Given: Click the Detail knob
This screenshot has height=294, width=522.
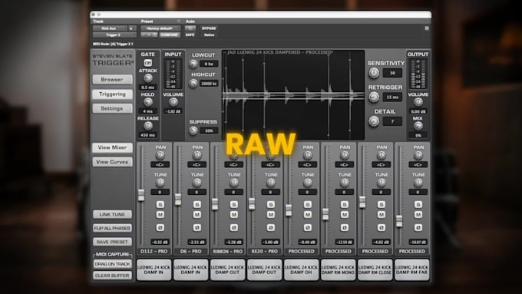Looking at the screenshot, I should coord(374,121).
